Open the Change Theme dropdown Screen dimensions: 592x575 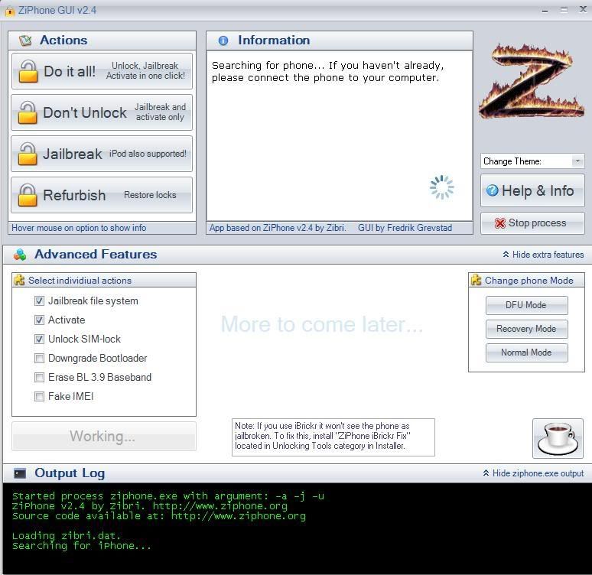click(x=532, y=161)
